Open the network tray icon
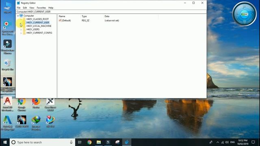The image size is (260, 146). click(222, 142)
